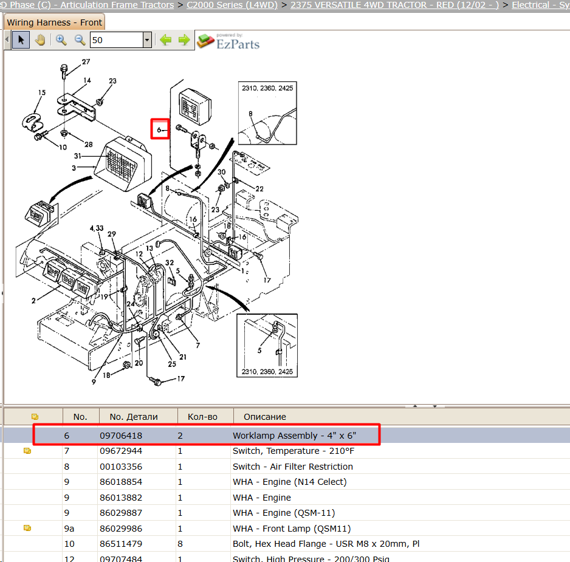Open the zoom percentage dropdown
Image resolution: width=570 pixels, height=562 pixels.
tap(147, 39)
